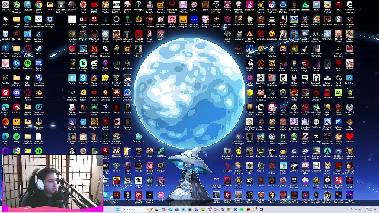Open VTube Studio from the desktop
This screenshot has height=213, width=379.
point(5,65)
